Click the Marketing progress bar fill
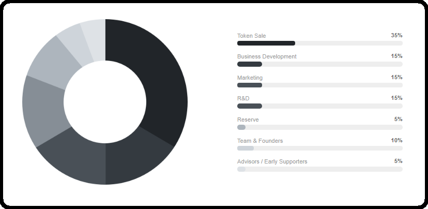Image resolution: width=428 pixels, height=209 pixels. tap(250, 85)
